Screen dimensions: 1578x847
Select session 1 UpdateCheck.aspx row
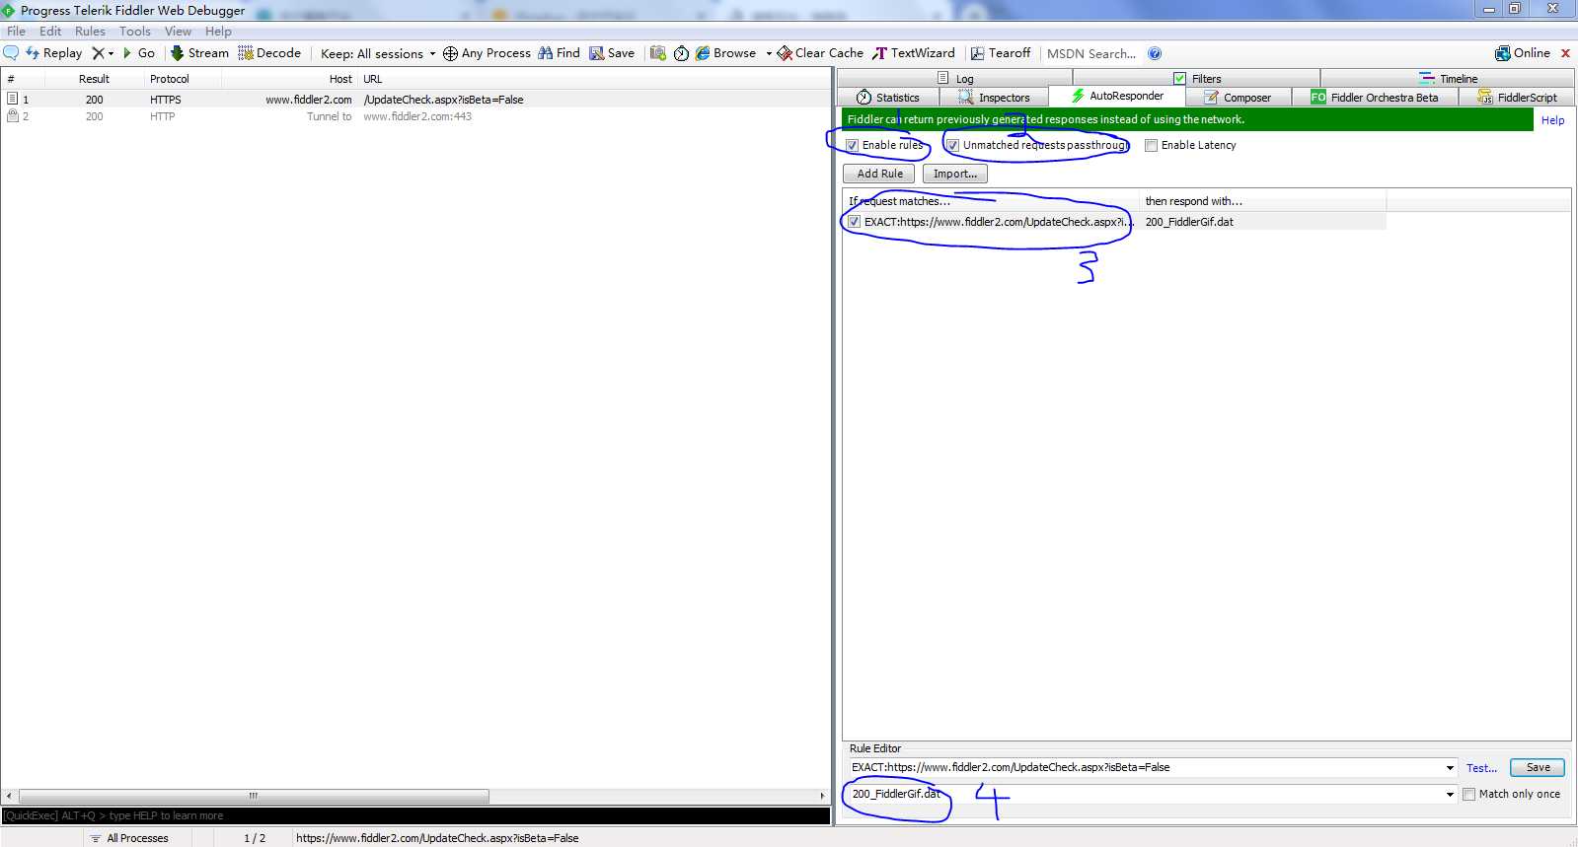(x=415, y=100)
